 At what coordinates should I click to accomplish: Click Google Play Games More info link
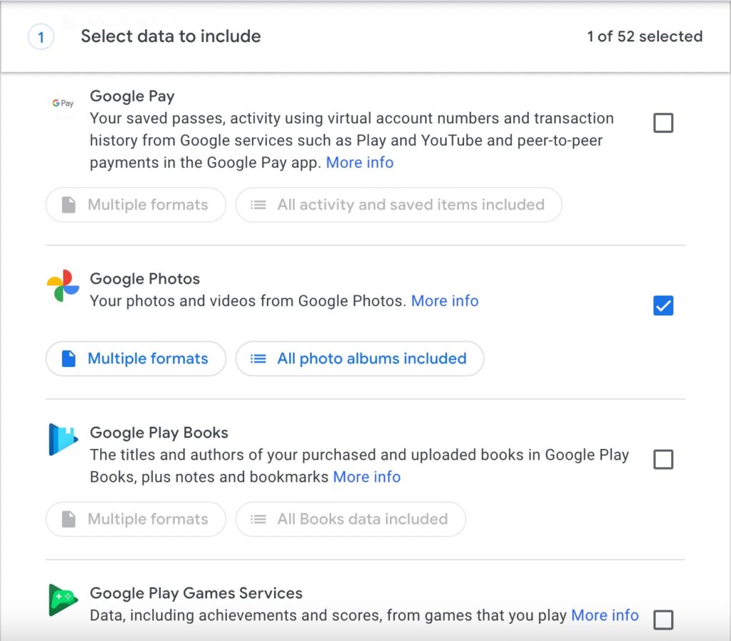[x=605, y=615]
